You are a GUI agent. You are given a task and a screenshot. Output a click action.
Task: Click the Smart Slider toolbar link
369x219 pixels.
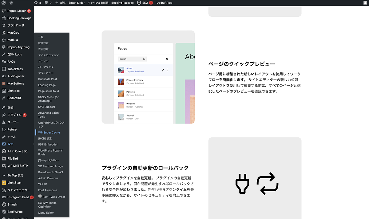click(x=76, y=3)
